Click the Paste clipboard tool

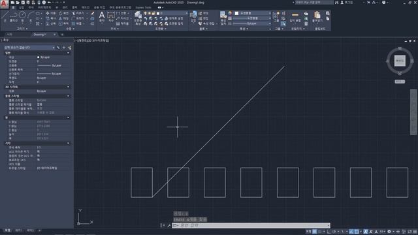click(317, 17)
